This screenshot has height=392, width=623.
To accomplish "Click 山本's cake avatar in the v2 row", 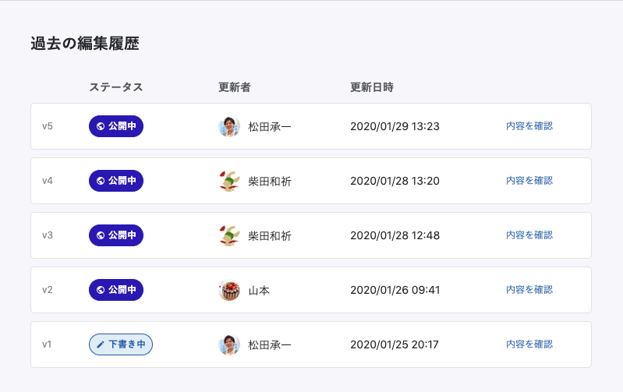I will [229, 290].
